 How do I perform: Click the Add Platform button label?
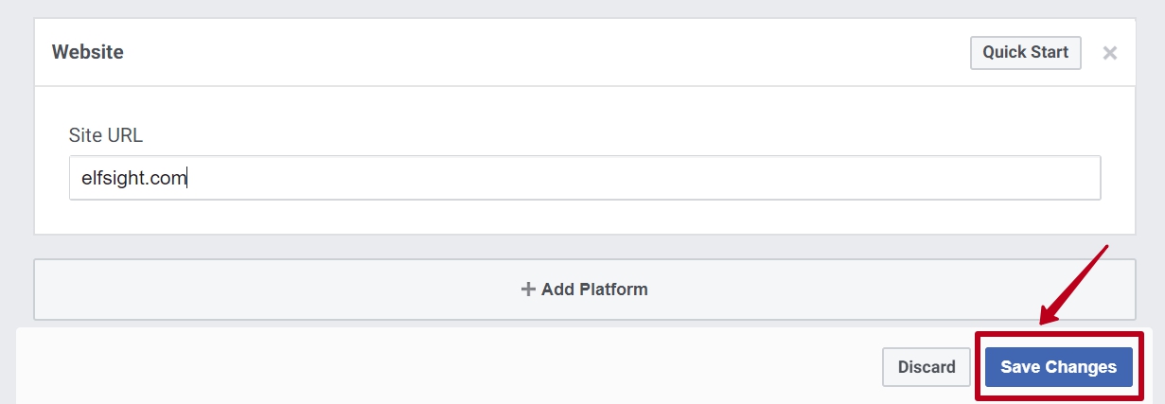pos(585,289)
